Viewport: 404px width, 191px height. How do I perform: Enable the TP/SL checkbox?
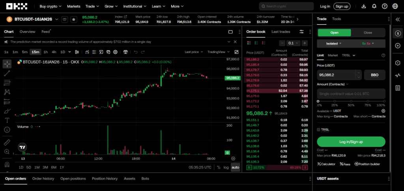tap(319, 130)
